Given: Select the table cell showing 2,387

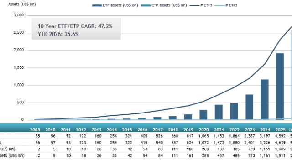Looking at the screenshot, I should [250, 136].
